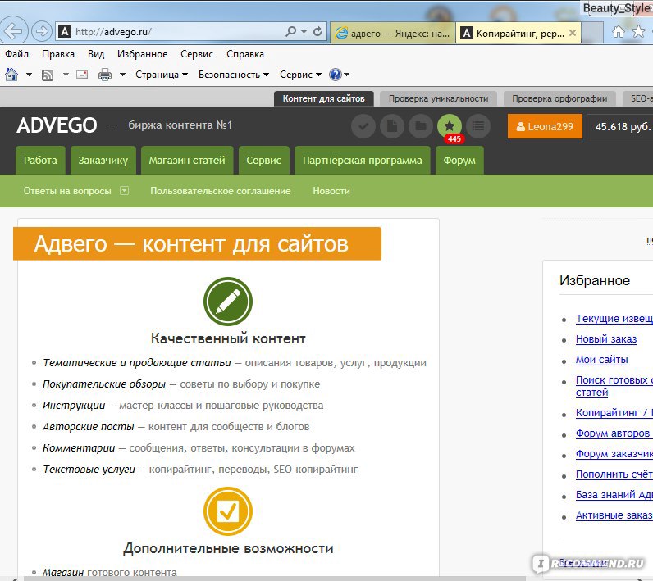Open Leona299 user profile button
Viewport: 653px width, 581px height.
[x=545, y=126]
